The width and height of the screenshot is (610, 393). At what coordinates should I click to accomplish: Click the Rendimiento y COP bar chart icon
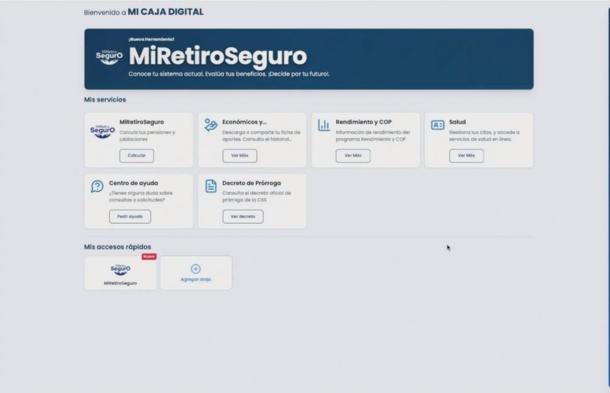pyautogui.click(x=323, y=125)
